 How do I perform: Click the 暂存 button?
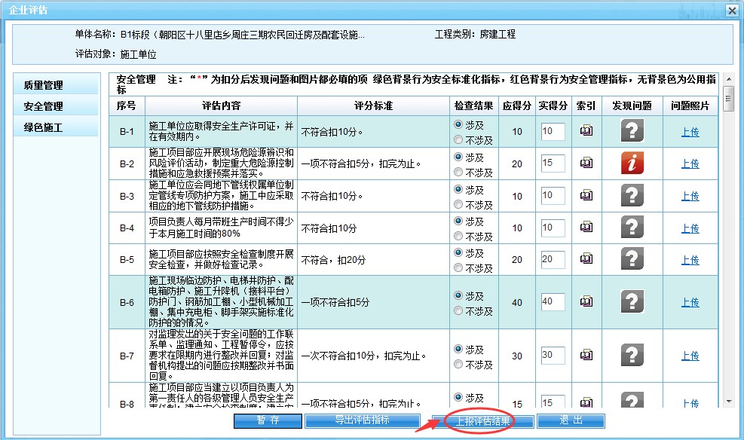(268, 420)
